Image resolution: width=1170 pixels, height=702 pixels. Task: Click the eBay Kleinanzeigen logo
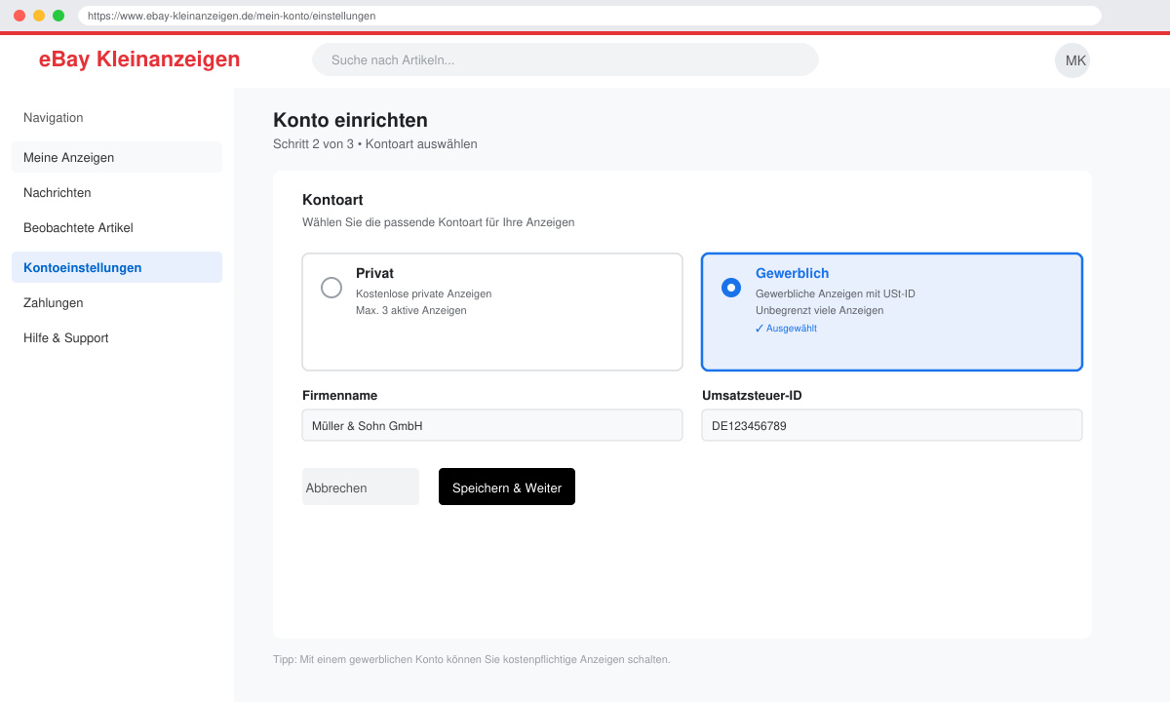pyautogui.click(x=139, y=59)
